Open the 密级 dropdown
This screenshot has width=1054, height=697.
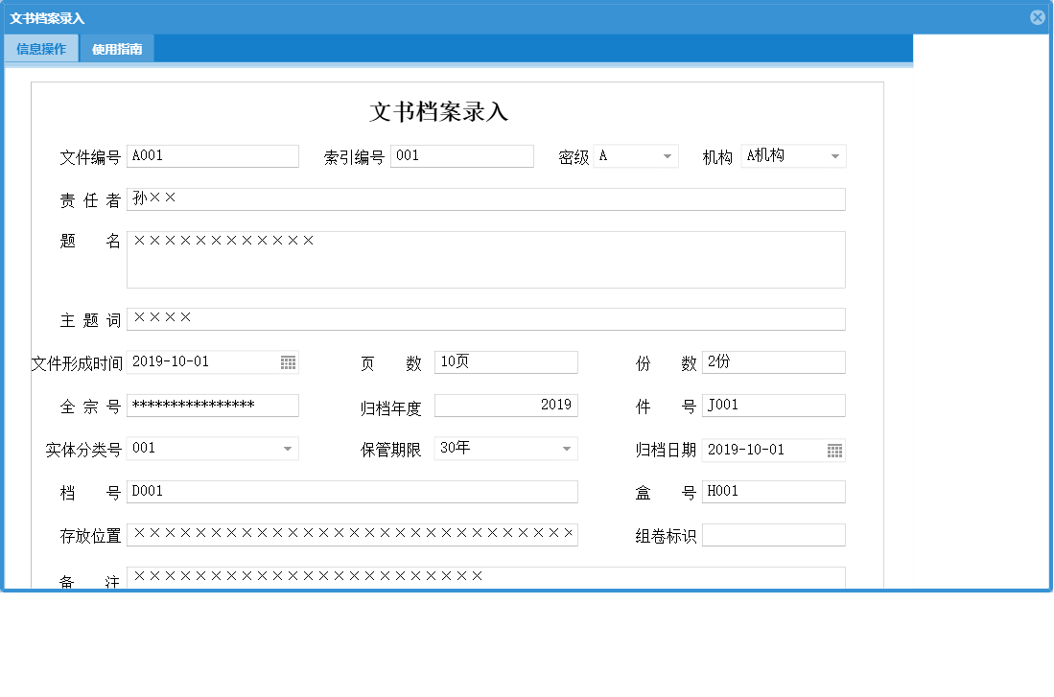coord(666,155)
